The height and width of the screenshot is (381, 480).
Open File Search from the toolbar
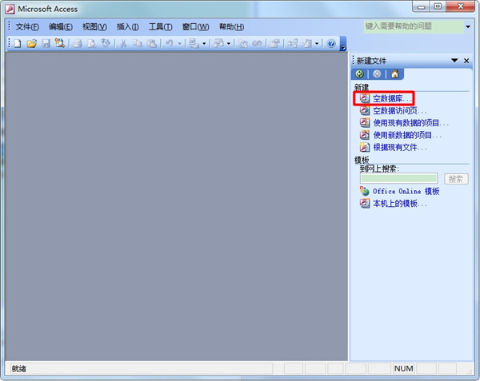tap(60, 43)
